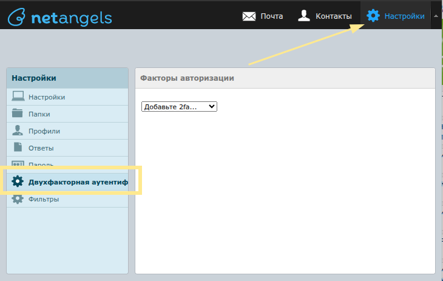The image size is (443, 281).
Task: Click the laptop icon beside sidebar Настройки
Action: (18, 96)
